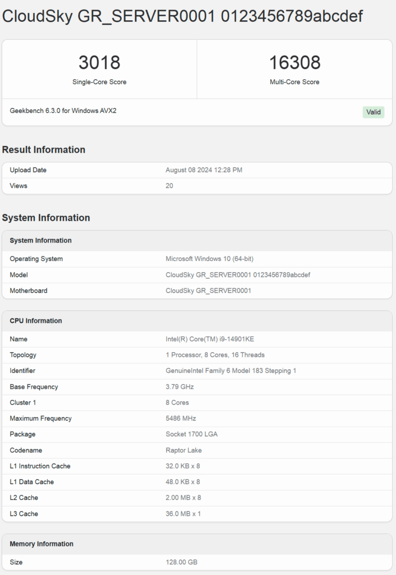Click the L2 Cache label
This screenshot has width=396, height=575.
[24, 498]
